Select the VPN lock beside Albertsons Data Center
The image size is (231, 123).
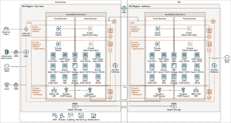16,52
